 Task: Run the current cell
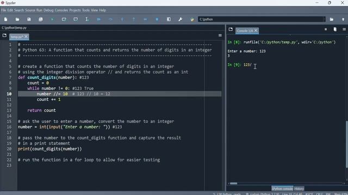(64, 19)
